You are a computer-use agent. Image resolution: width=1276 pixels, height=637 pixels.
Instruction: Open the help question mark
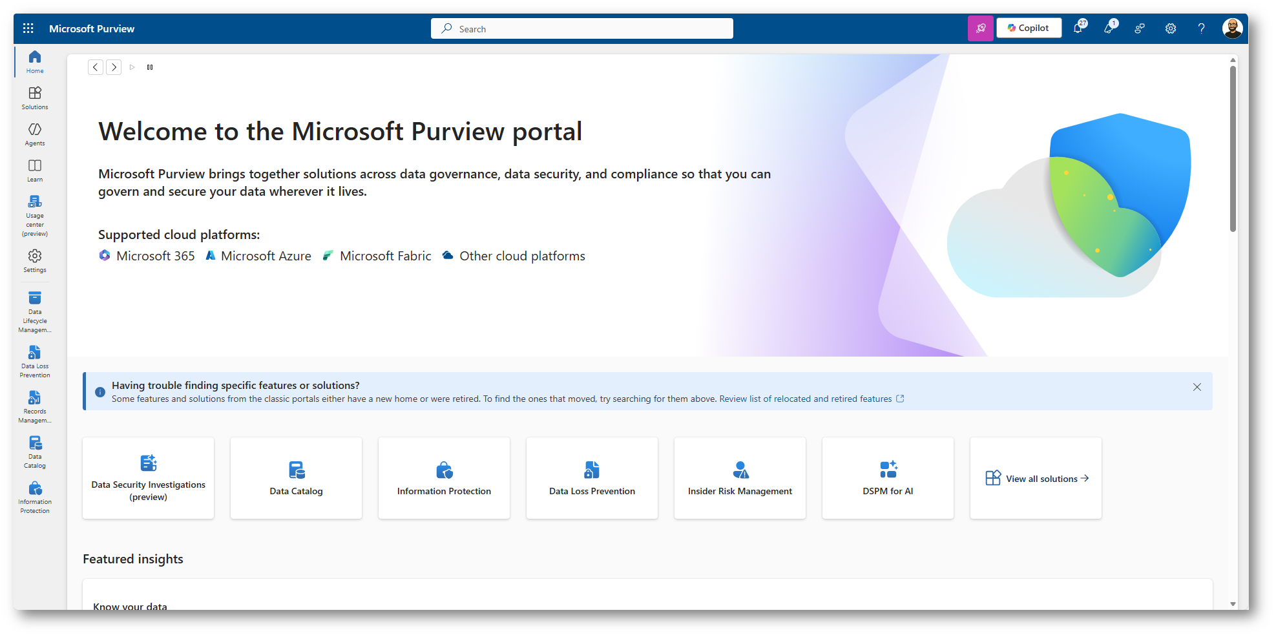click(1201, 28)
